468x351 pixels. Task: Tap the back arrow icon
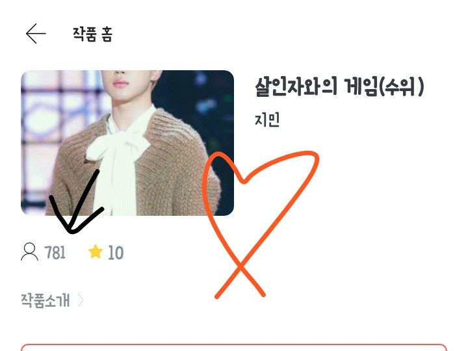(36, 34)
